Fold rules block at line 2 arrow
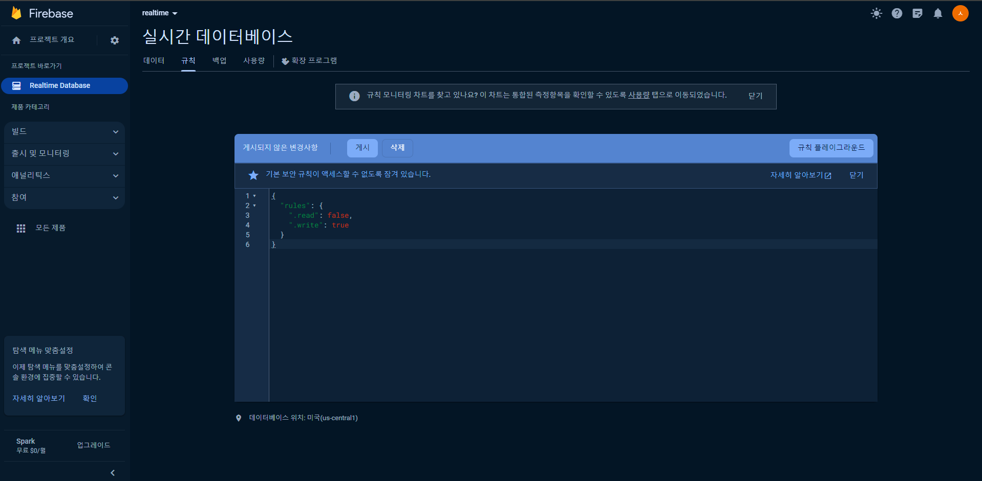 click(254, 205)
